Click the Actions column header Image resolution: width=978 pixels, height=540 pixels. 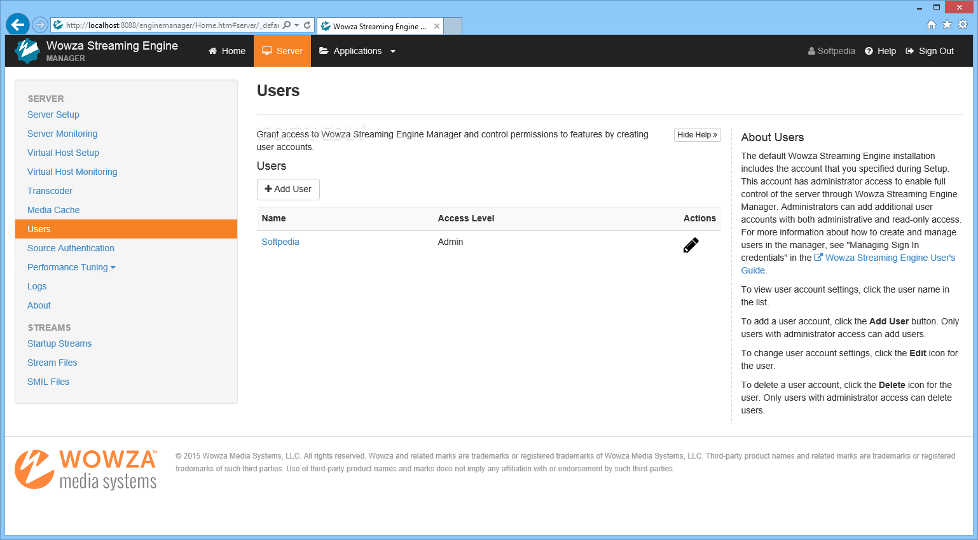click(x=699, y=218)
